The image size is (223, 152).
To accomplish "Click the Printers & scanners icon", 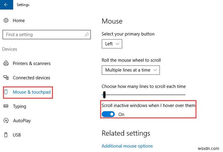I will (x=6, y=63).
